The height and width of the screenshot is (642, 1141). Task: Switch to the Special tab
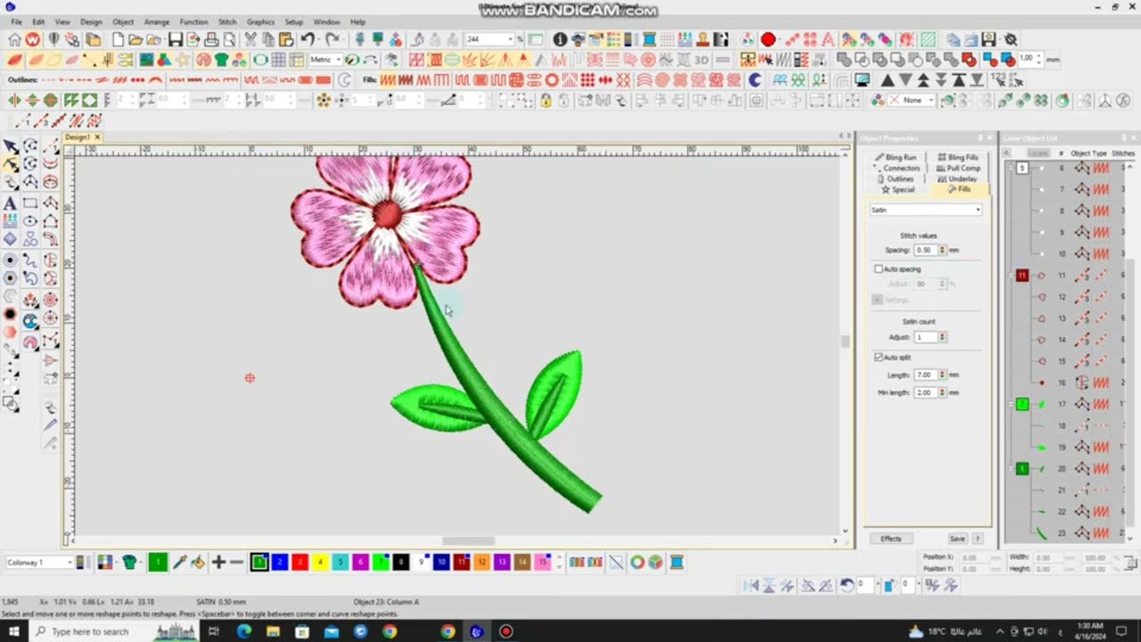[898, 189]
